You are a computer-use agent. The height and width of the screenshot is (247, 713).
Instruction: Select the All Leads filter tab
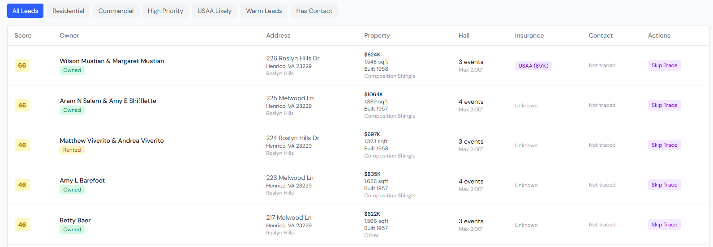[x=25, y=11]
